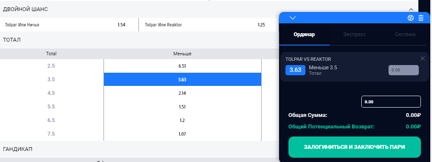Click the Двойной шанс section title

[25, 9]
